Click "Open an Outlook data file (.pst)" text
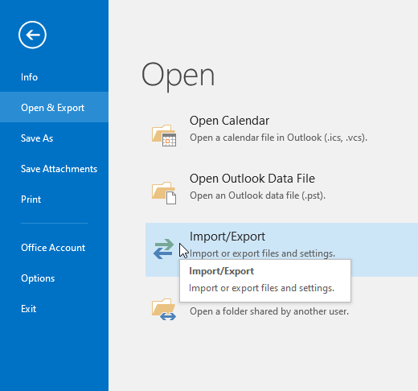 click(257, 195)
